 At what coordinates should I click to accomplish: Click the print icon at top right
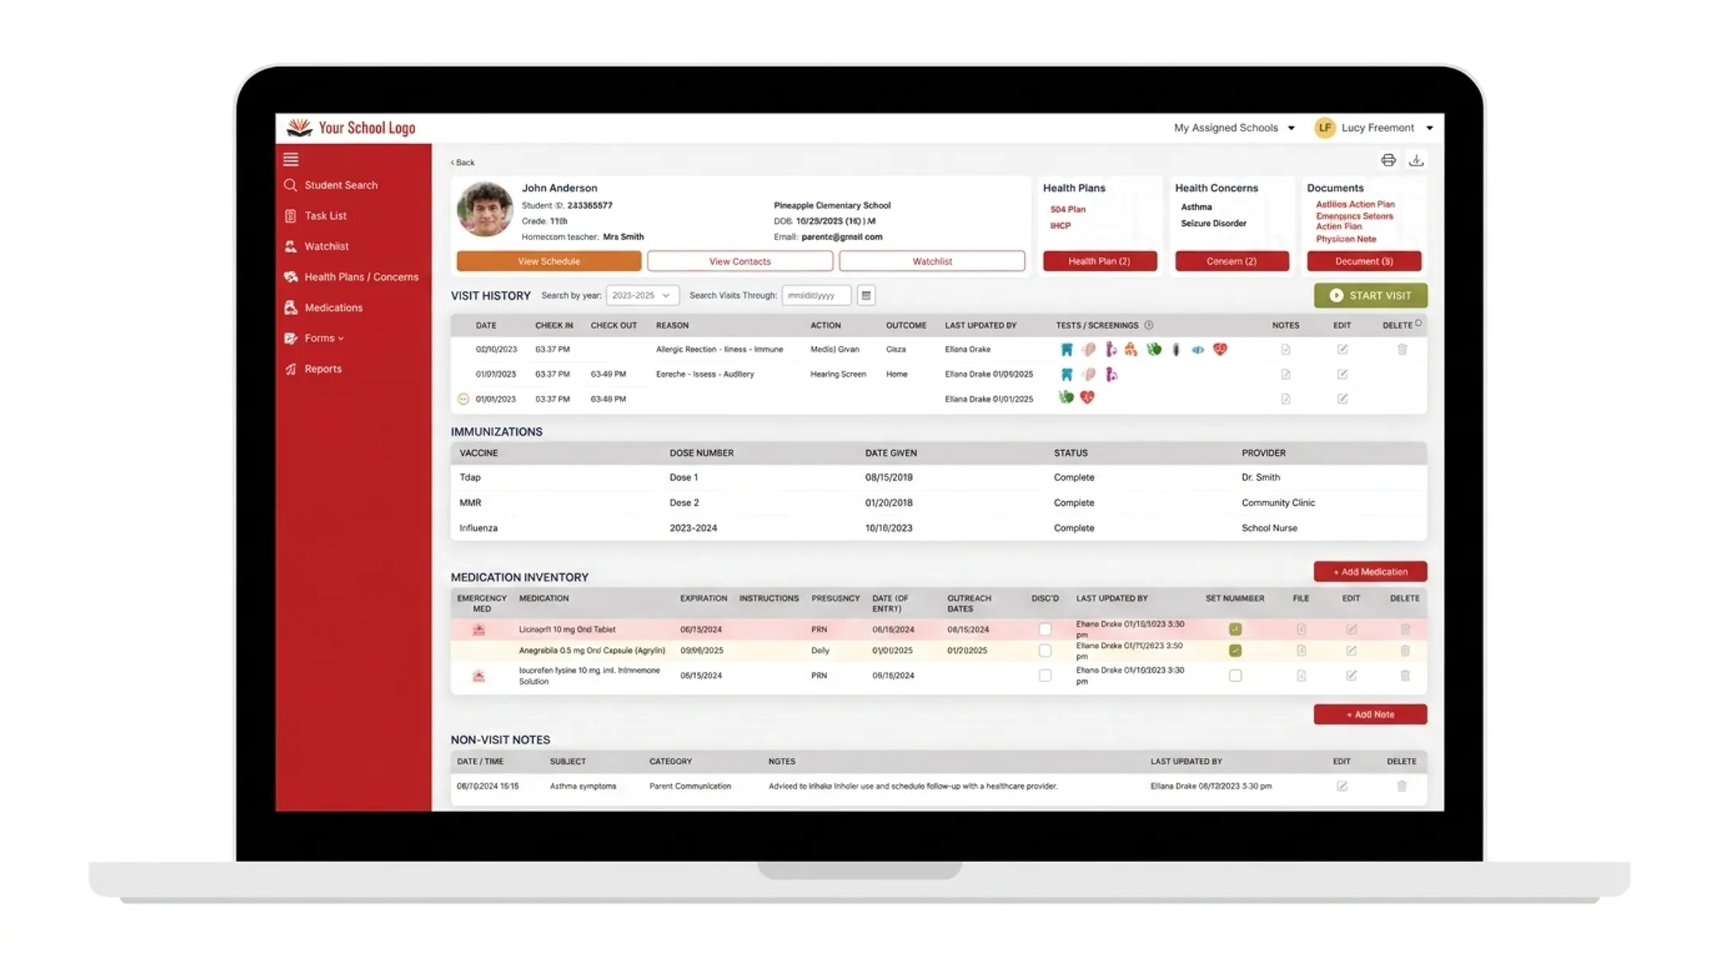pos(1388,160)
